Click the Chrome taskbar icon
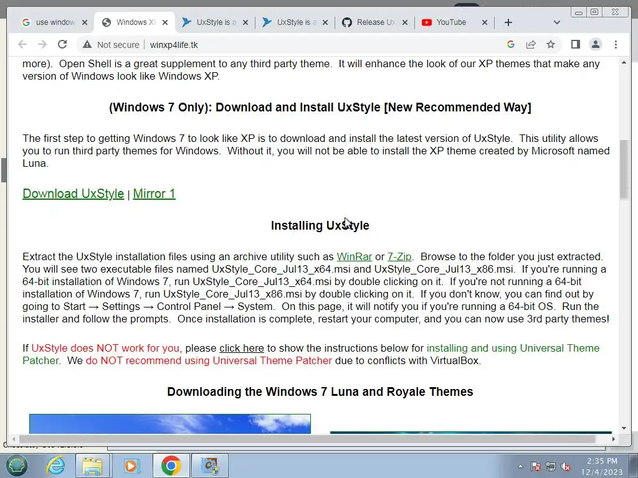This screenshot has width=638, height=478. tap(171, 466)
